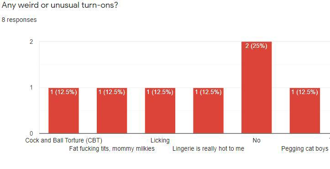Select the second bar in the chart

112,111
